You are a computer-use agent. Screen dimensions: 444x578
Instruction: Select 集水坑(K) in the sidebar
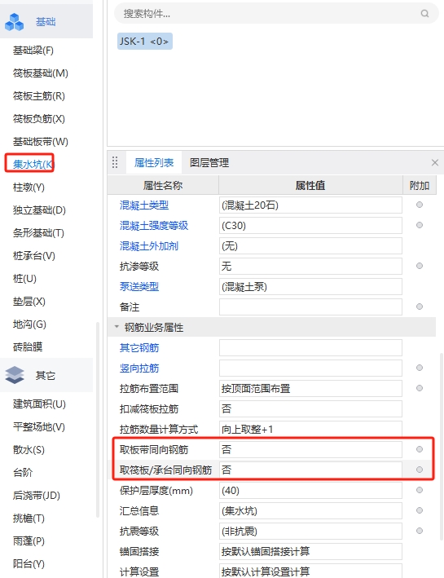coord(33,164)
